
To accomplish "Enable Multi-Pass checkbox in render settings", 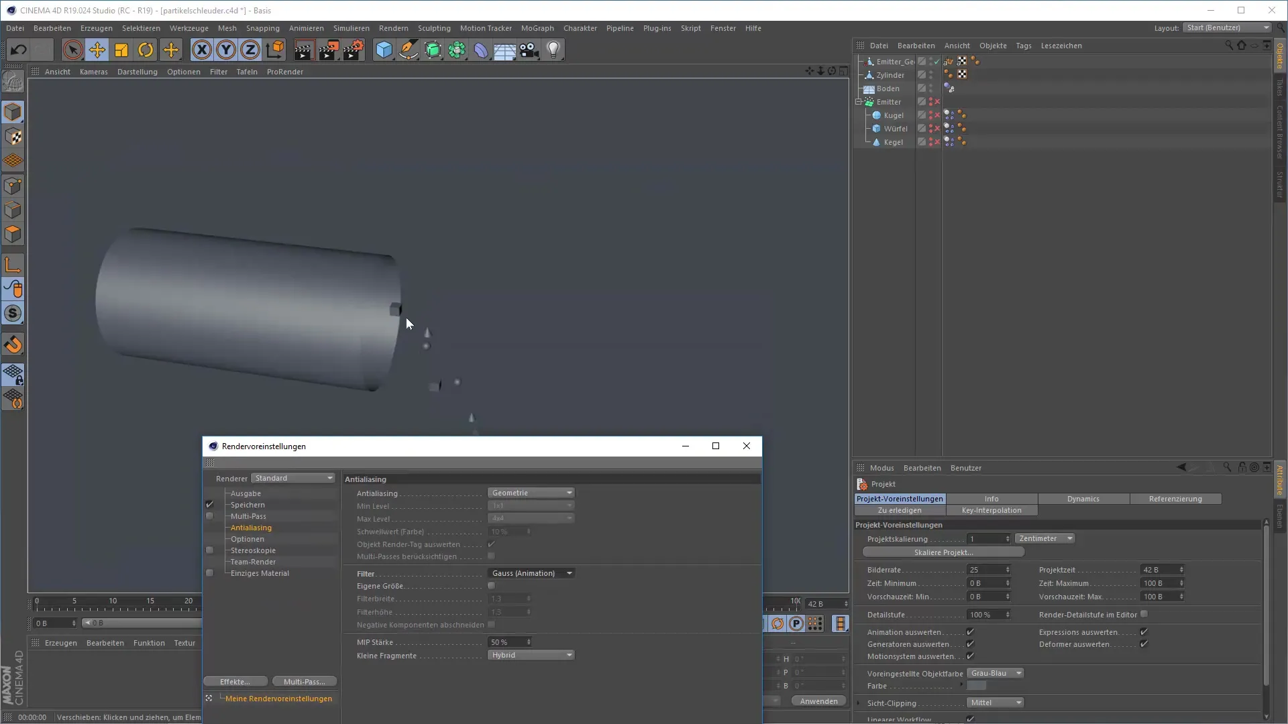I will point(209,516).
